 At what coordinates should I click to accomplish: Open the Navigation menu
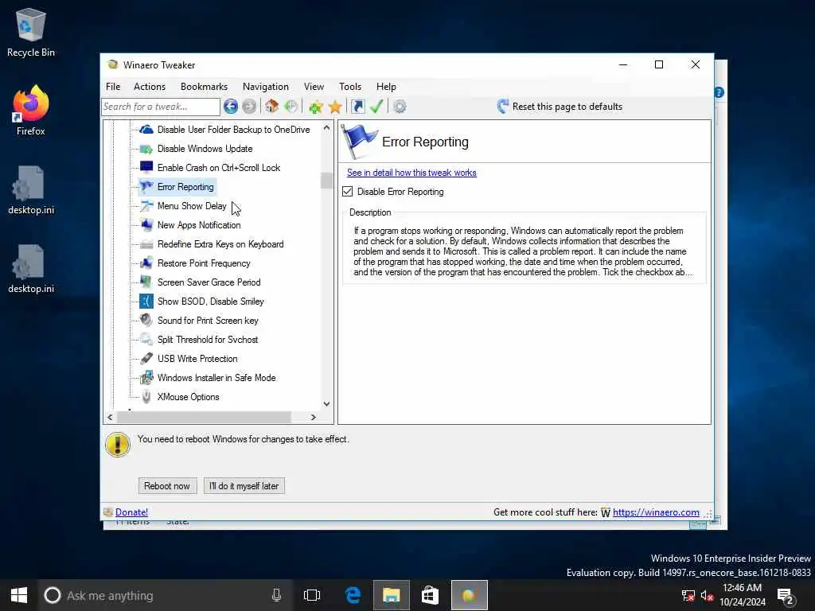[266, 87]
